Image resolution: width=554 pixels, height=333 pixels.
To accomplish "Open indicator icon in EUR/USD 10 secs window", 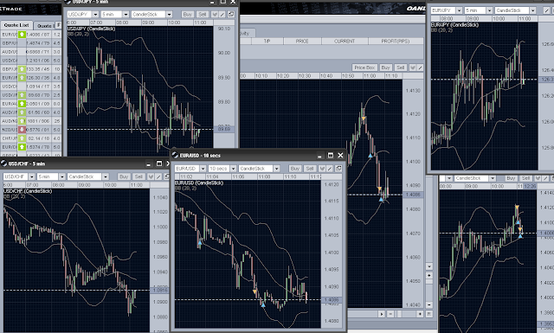I will [x=322, y=169].
